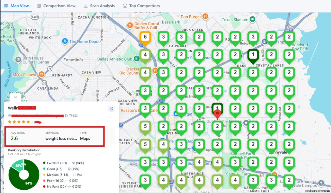Collapse the business info panel chevron
Viewport: 331px width, 193px height.
pos(15,97)
